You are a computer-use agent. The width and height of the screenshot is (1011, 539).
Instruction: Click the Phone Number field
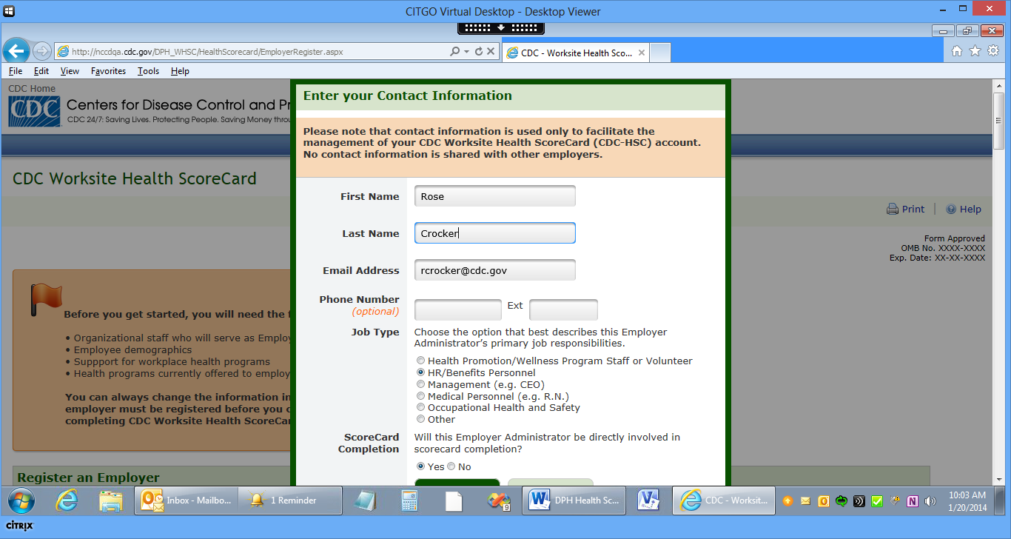pyautogui.click(x=458, y=309)
